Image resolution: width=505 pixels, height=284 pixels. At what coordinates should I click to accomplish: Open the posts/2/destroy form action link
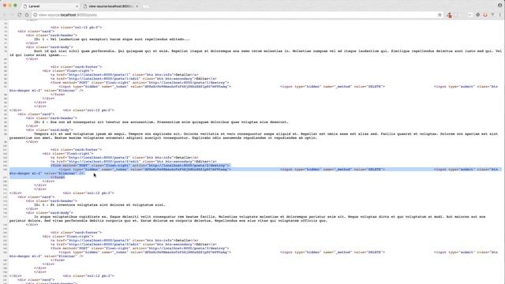(x=187, y=165)
